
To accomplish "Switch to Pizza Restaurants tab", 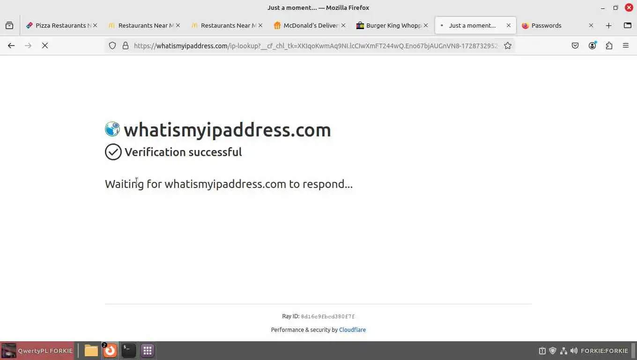I will pyautogui.click(x=61, y=25).
